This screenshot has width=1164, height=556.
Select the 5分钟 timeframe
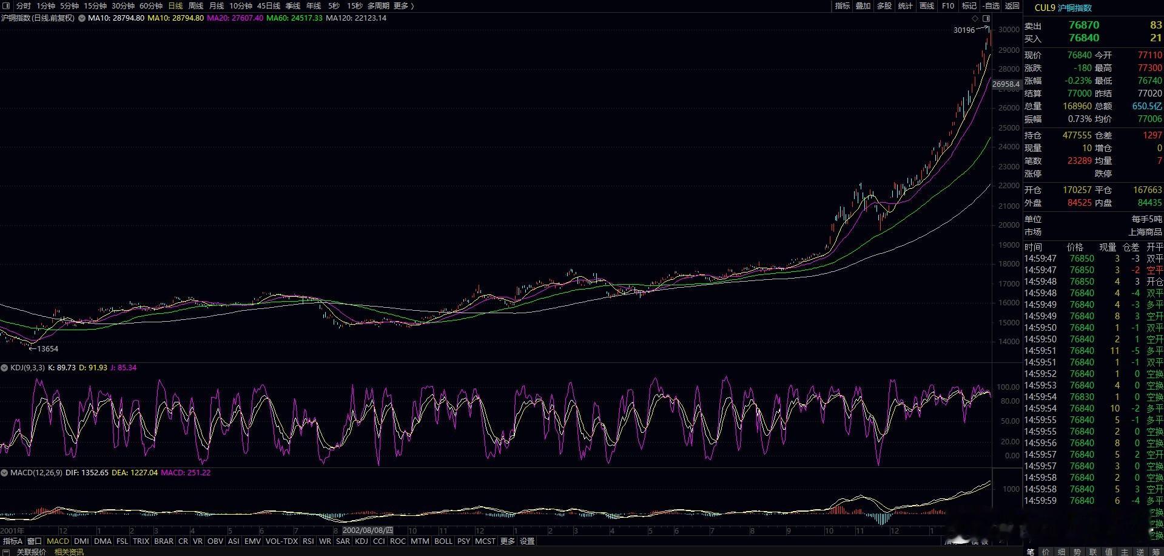click(x=69, y=5)
